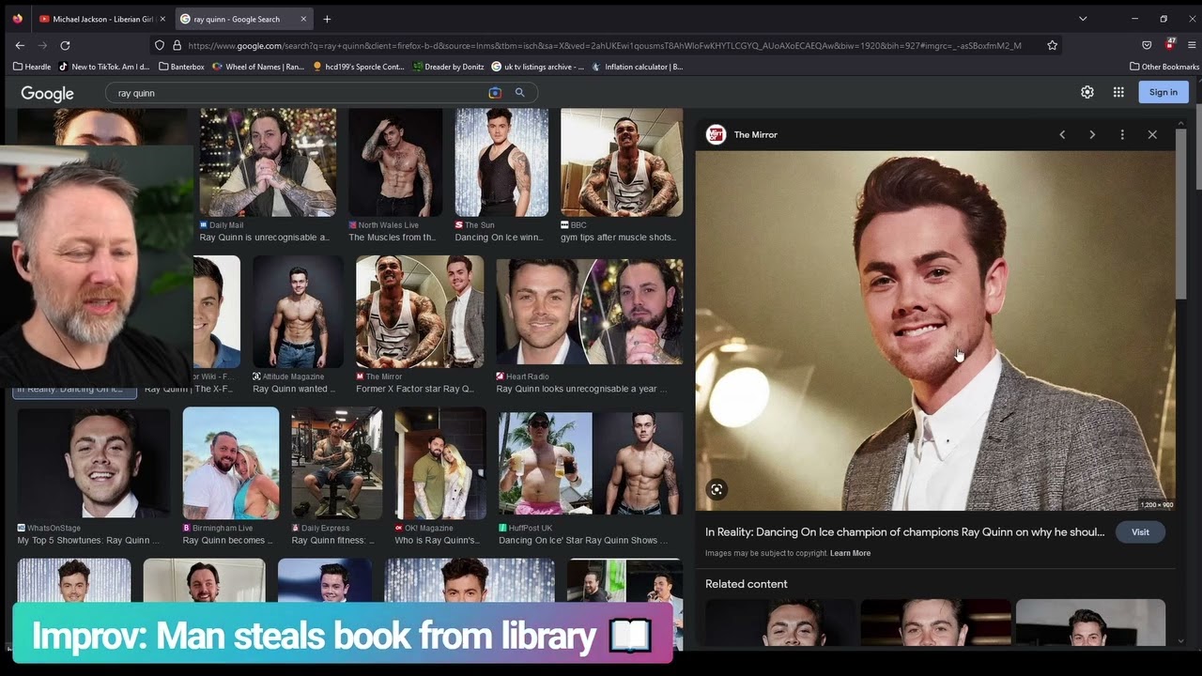
Task: Open WhatsOnStage Top 5 Showtunes image
Action: (x=94, y=463)
